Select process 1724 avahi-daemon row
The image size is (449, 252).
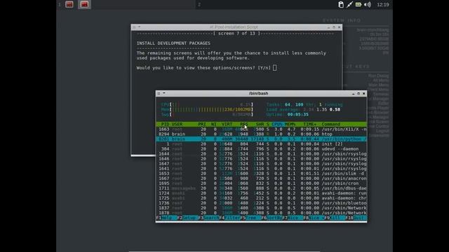coord(262,193)
